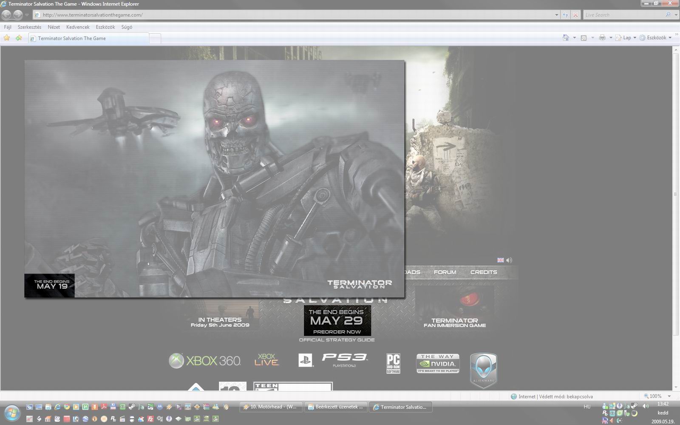The height and width of the screenshot is (425, 680).
Task: Open the Lap (Page) menu dropdown
Action: pyautogui.click(x=626, y=38)
